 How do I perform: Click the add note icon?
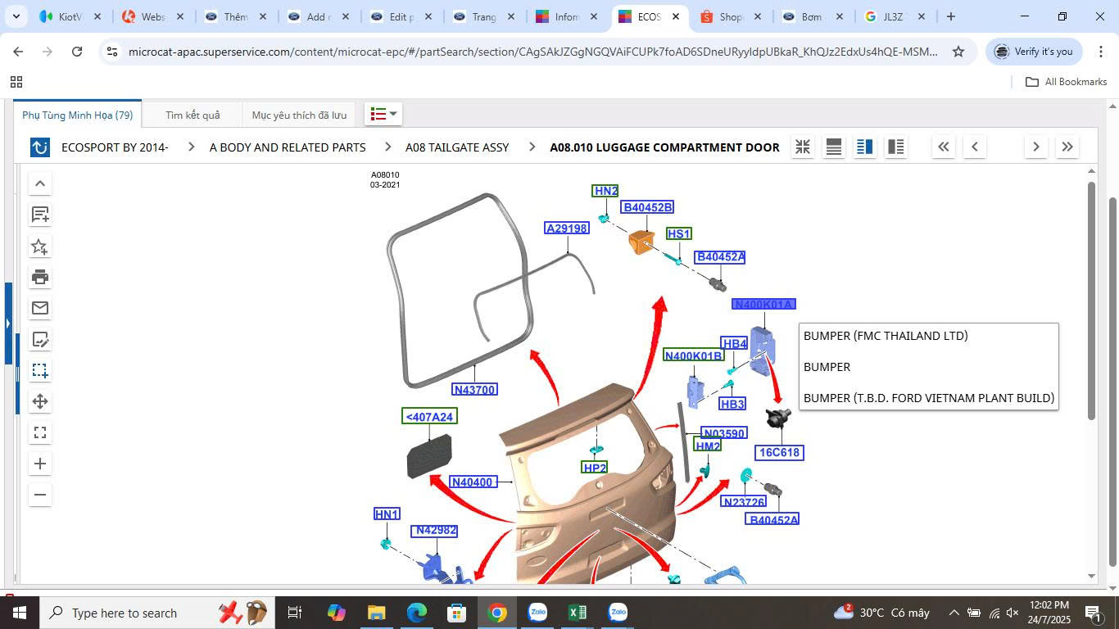tap(39, 215)
